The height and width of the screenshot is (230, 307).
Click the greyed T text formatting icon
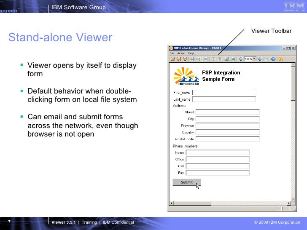tap(214, 59)
